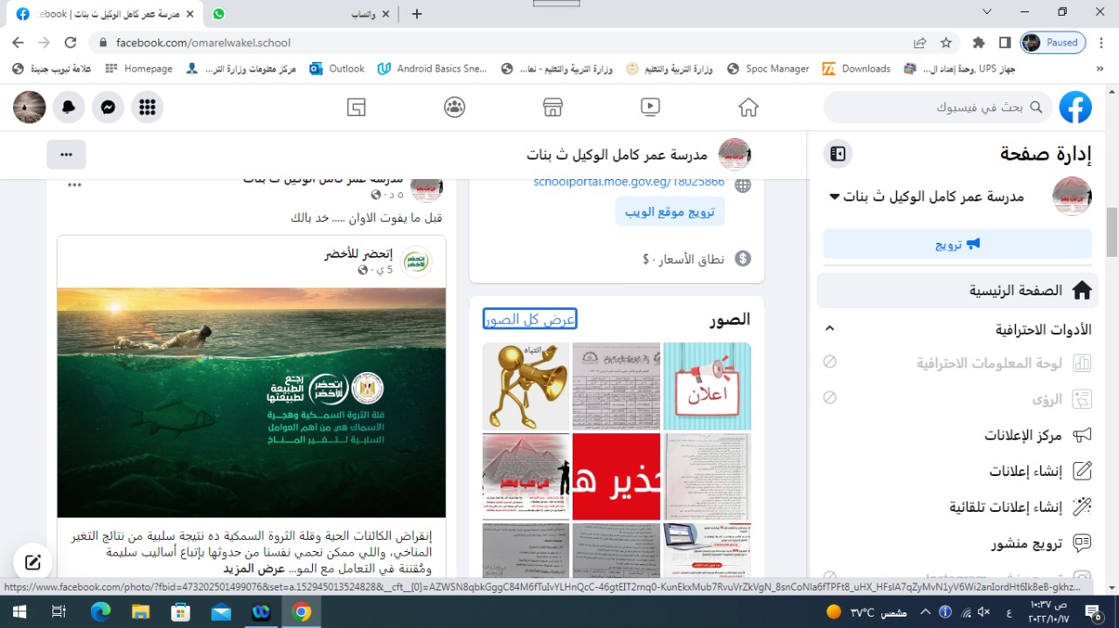Open Messenger chats
Screen dimensions: 1119x628
(108, 107)
